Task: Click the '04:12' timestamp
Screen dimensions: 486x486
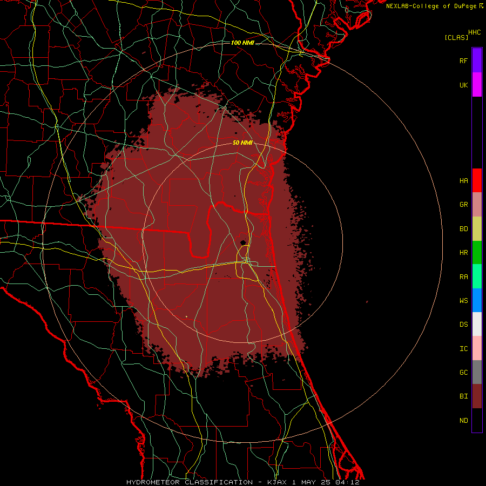Action: click(347, 482)
